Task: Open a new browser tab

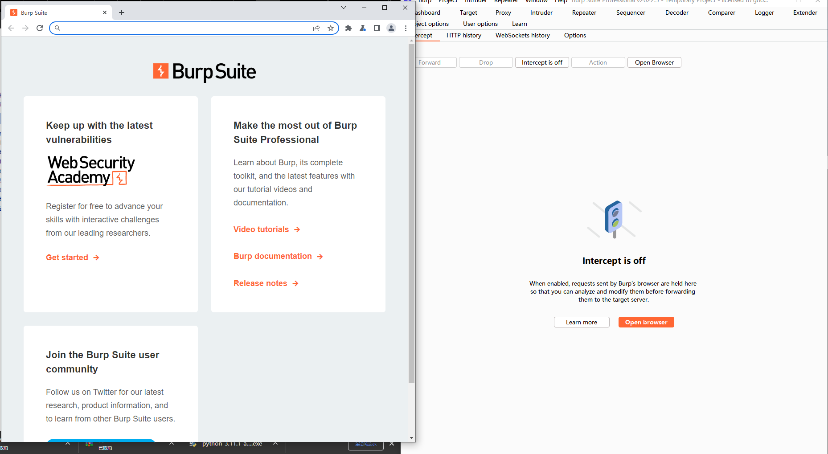Action: coord(122,12)
